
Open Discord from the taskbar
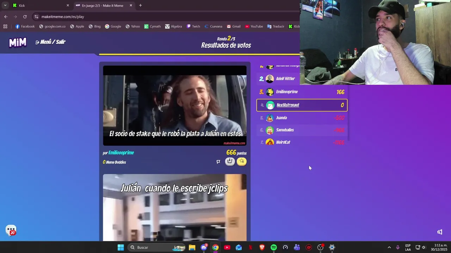tap(204, 247)
